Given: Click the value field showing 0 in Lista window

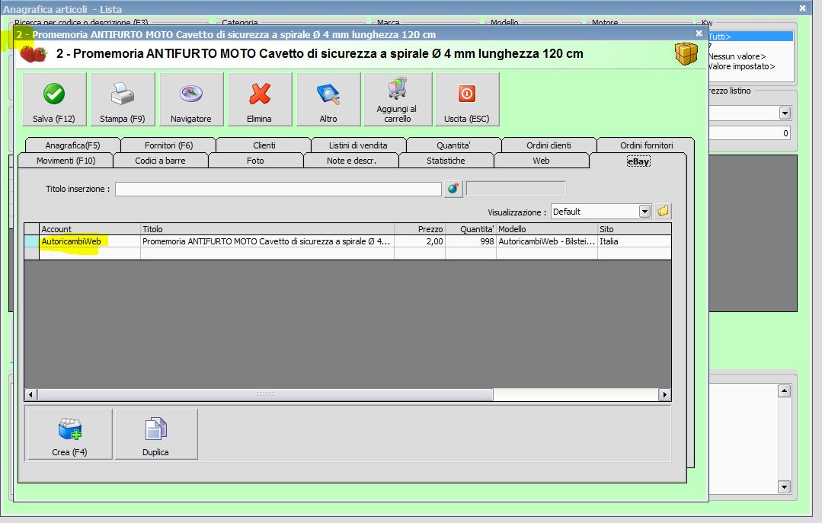Looking at the screenshot, I should [750, 133].
